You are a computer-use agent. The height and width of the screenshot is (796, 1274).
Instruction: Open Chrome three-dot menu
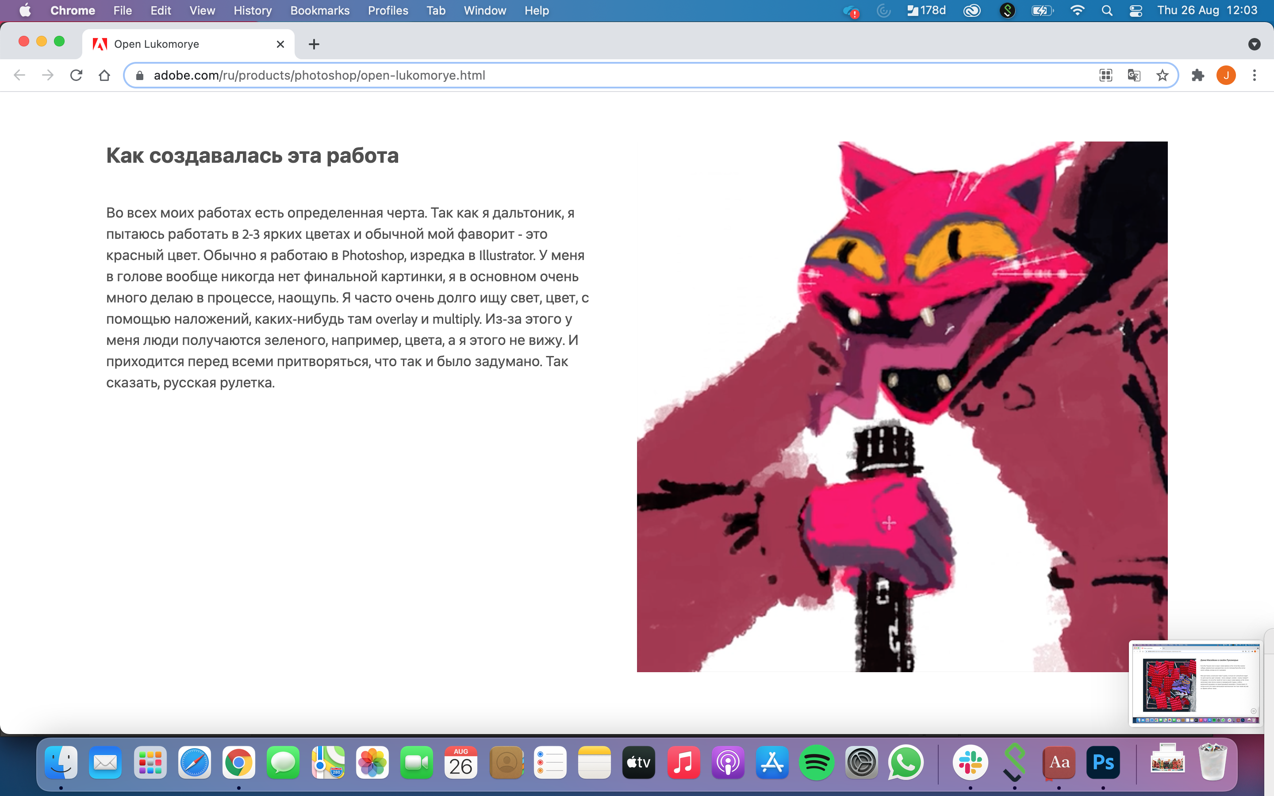(1255, 75)
